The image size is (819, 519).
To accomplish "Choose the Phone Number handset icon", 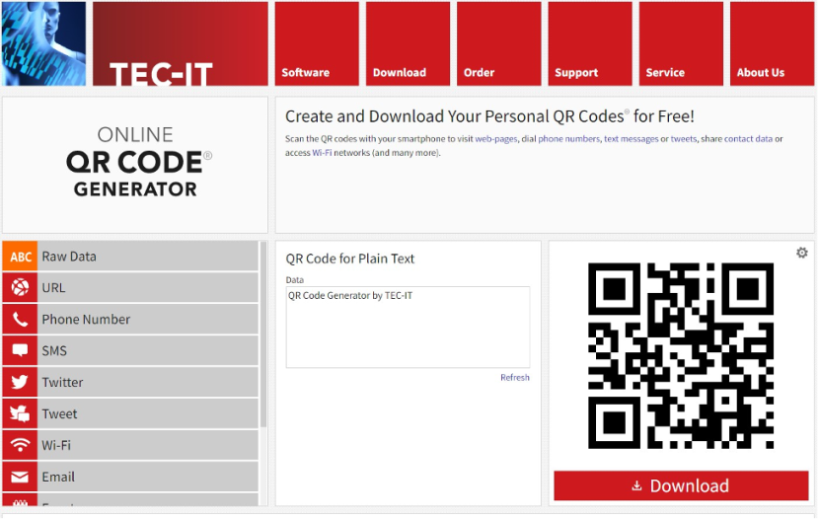I will (20, 320).
